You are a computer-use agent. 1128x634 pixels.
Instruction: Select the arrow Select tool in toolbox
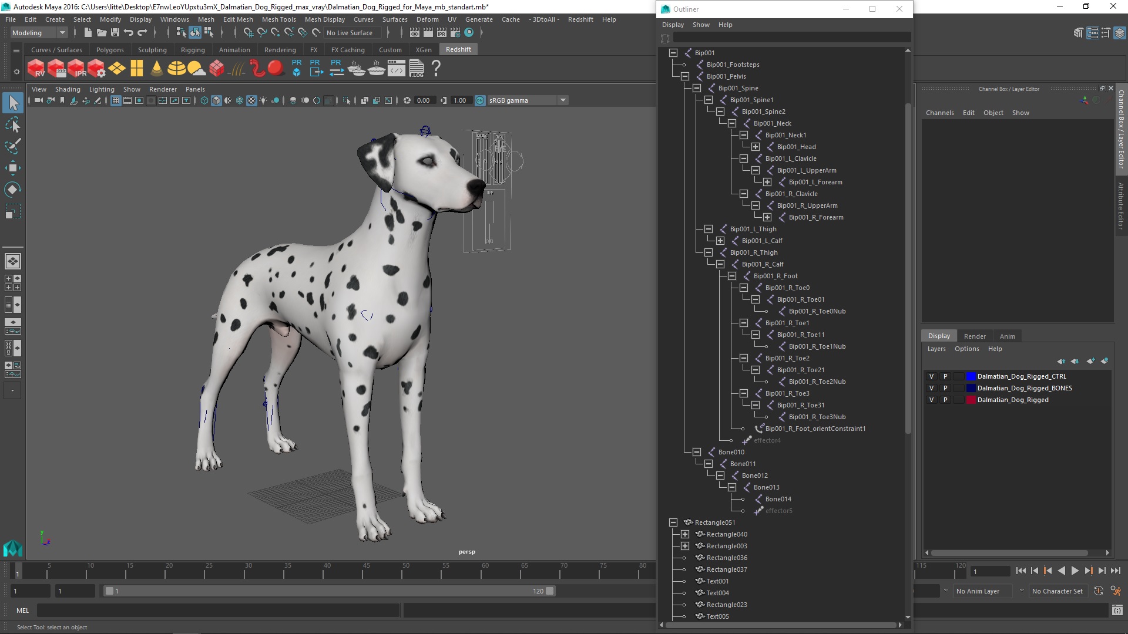(x=13, y=103)
